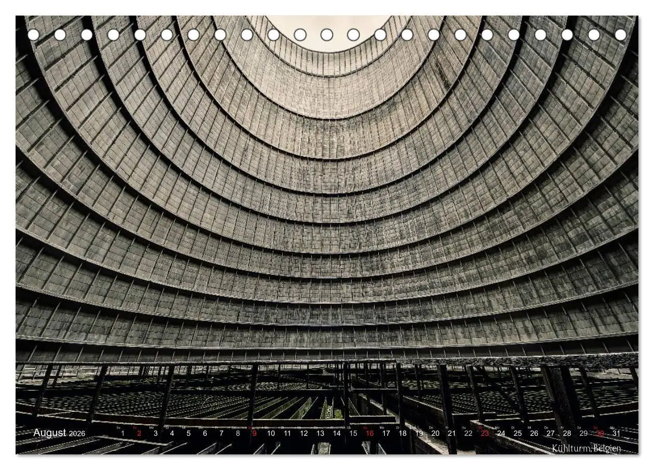Select date 12 in the calendar strip
This screenshot has width=654, height=470.
pyautogui.click(x=304, y=433)
